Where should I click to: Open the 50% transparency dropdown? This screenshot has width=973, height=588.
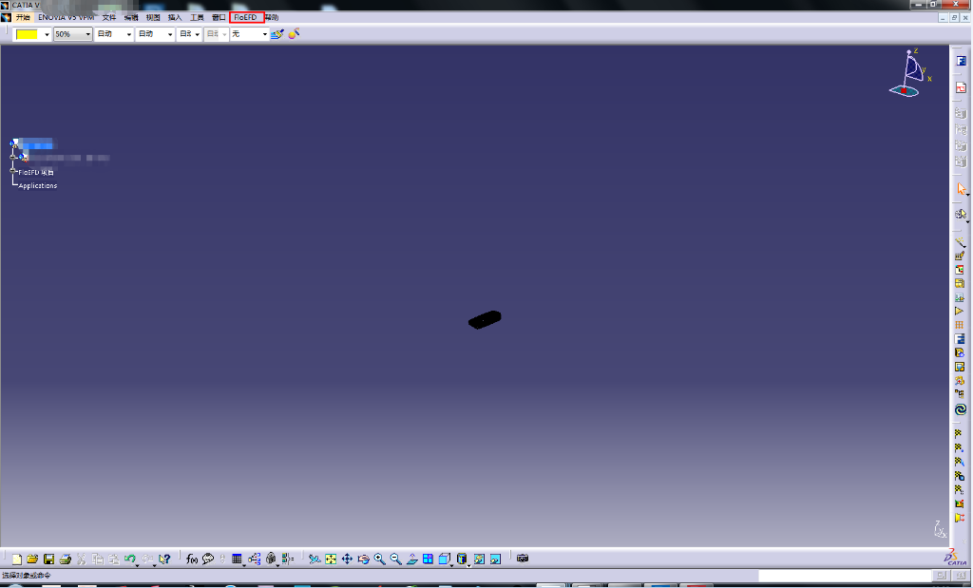click(x=87, y=34)
